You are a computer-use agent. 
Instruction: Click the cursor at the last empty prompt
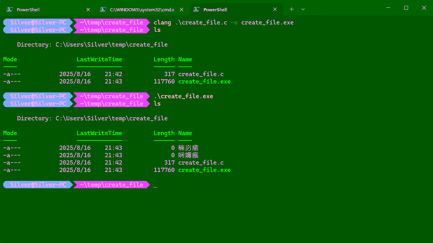(156, 186)
